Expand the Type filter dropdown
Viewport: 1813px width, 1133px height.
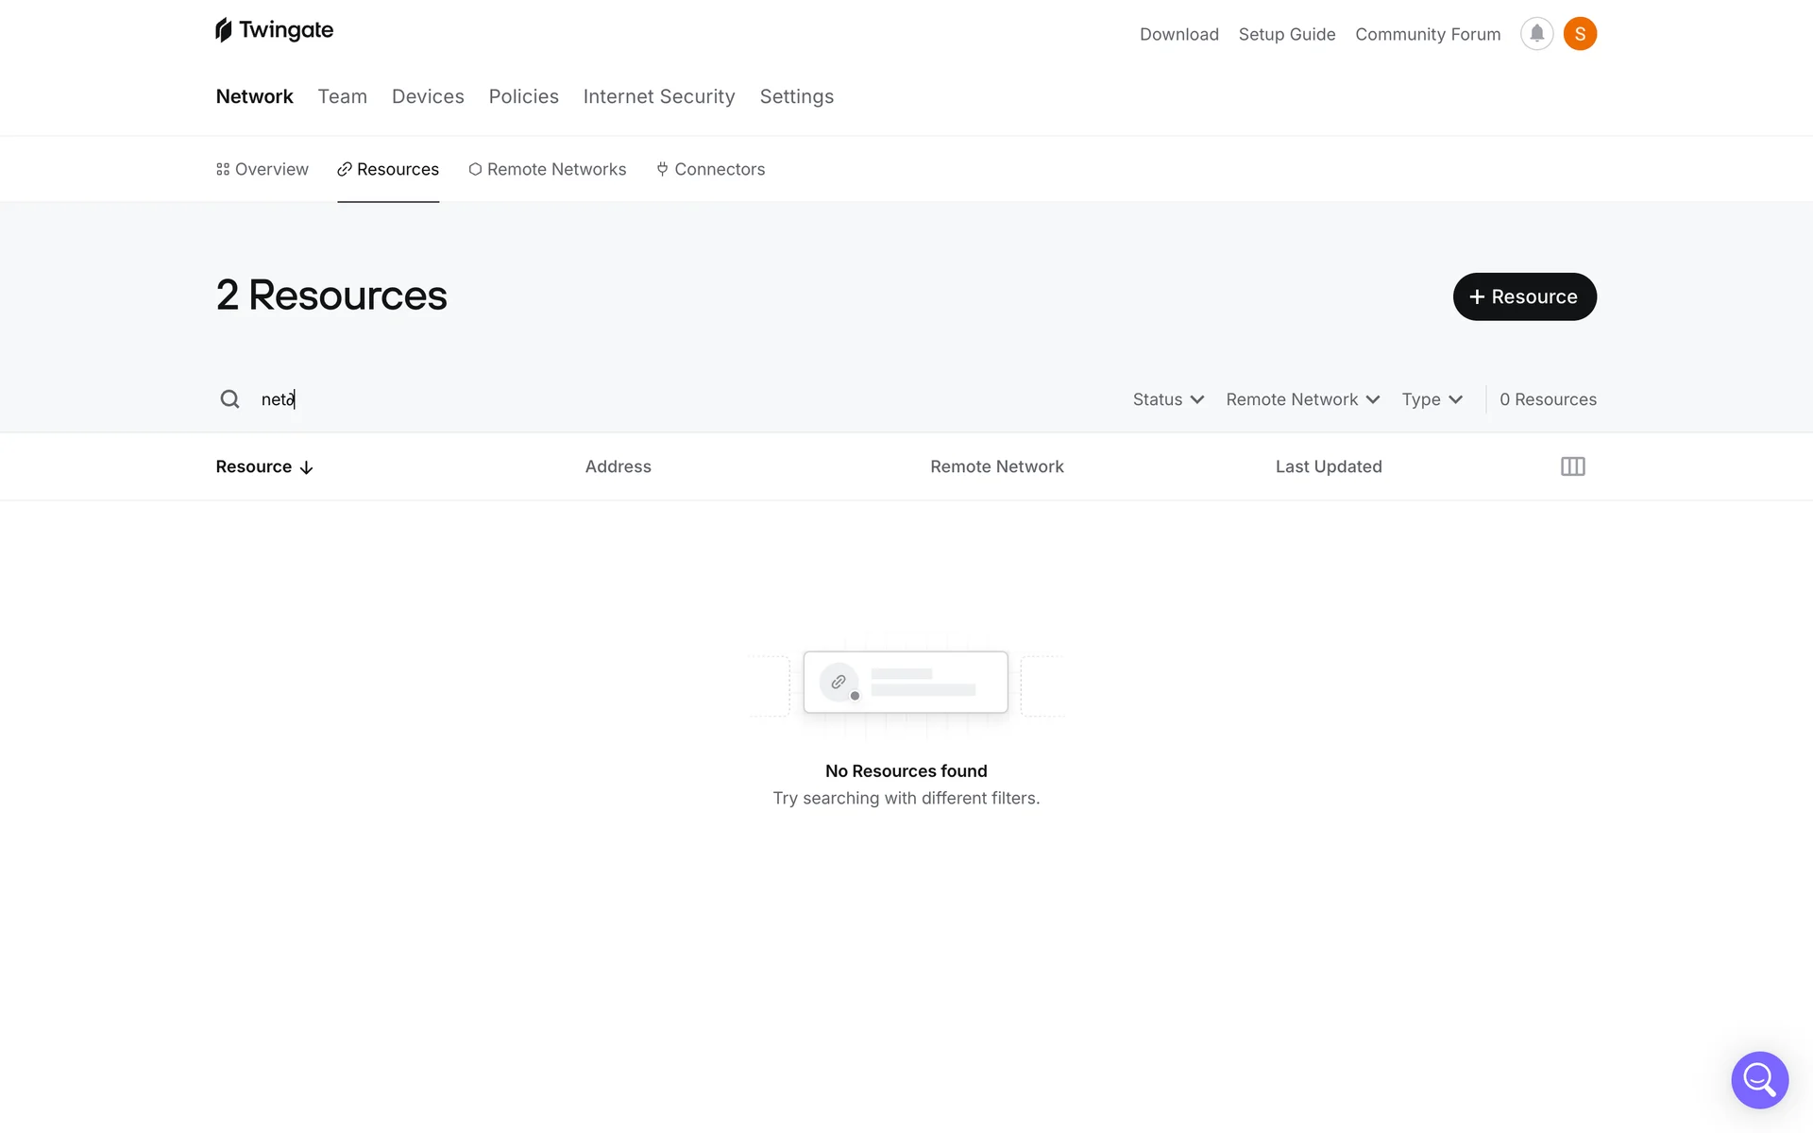click(x=1432, y=399)
